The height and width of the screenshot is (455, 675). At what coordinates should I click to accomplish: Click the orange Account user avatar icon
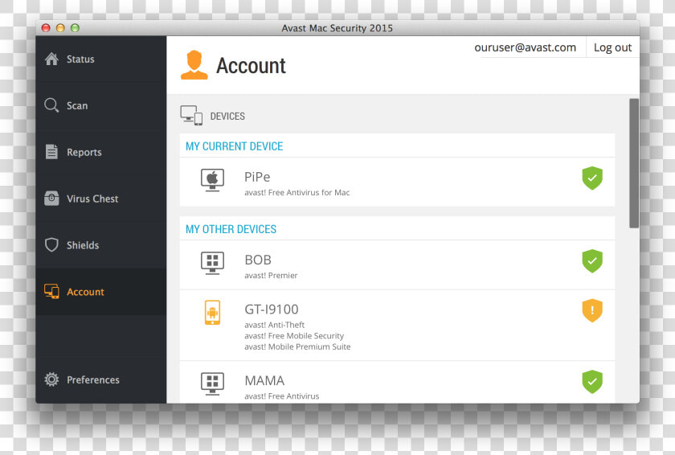coord(194,65)
